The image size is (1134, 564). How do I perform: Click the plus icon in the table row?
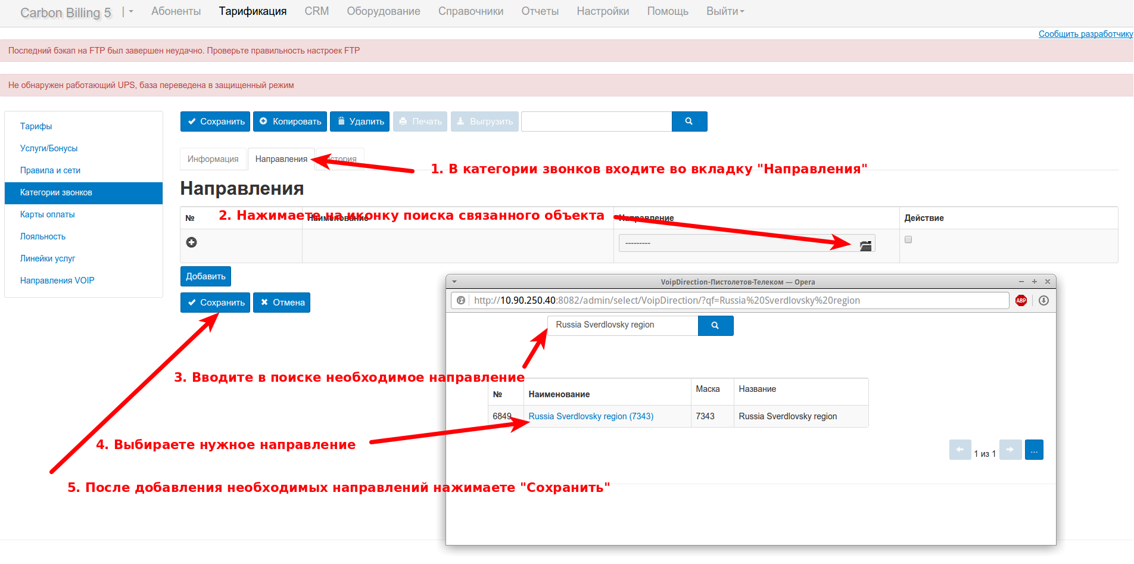(191, 242)
